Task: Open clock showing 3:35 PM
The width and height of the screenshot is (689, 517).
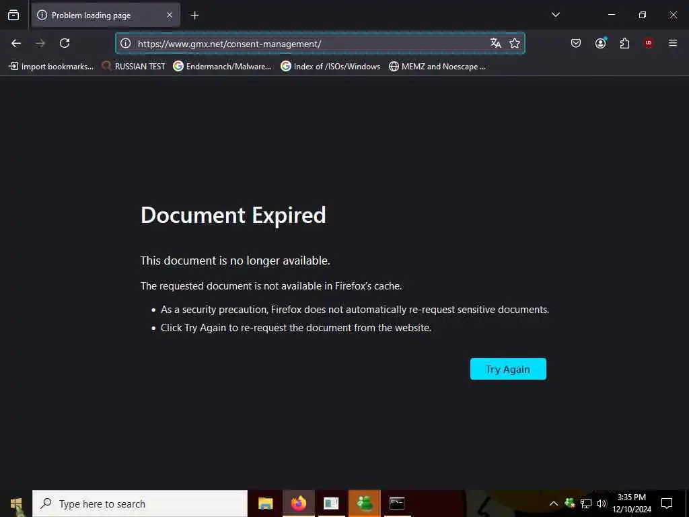Action: (x=632, y=504)
